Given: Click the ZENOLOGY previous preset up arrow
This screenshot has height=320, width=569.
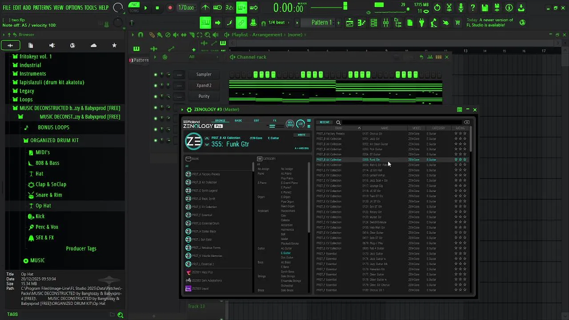Looking at the screenshot, I should 207,139.
